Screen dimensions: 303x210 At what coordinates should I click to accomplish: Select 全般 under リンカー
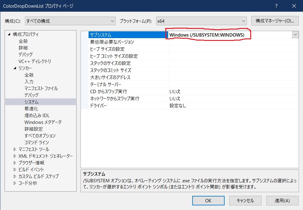pyautogui.click(x=29, y=75)
